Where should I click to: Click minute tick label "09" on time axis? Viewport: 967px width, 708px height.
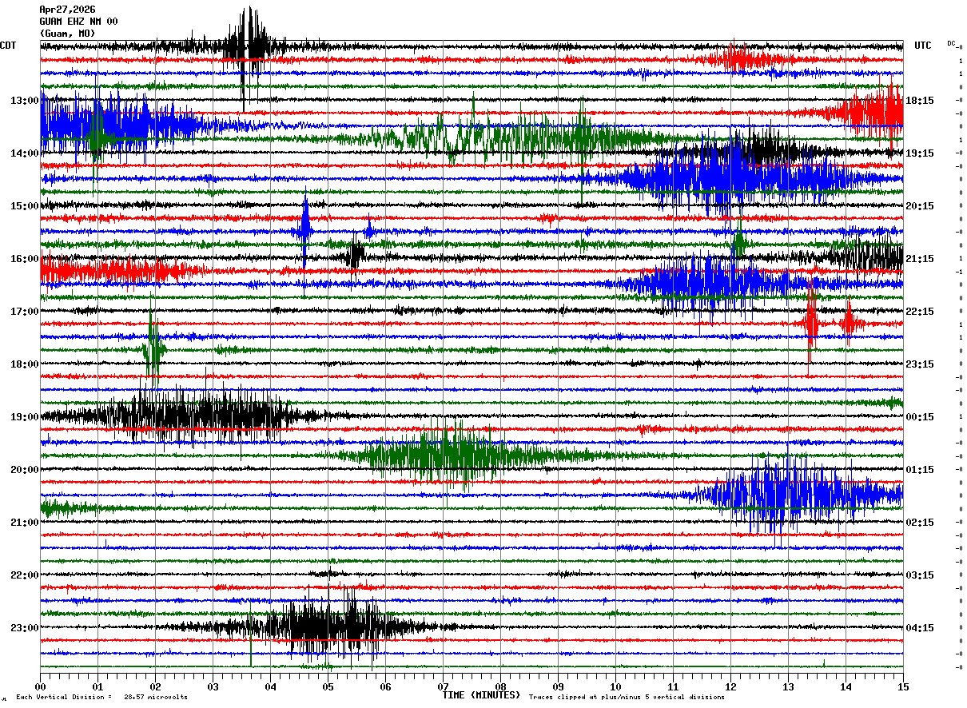point(558,686)
